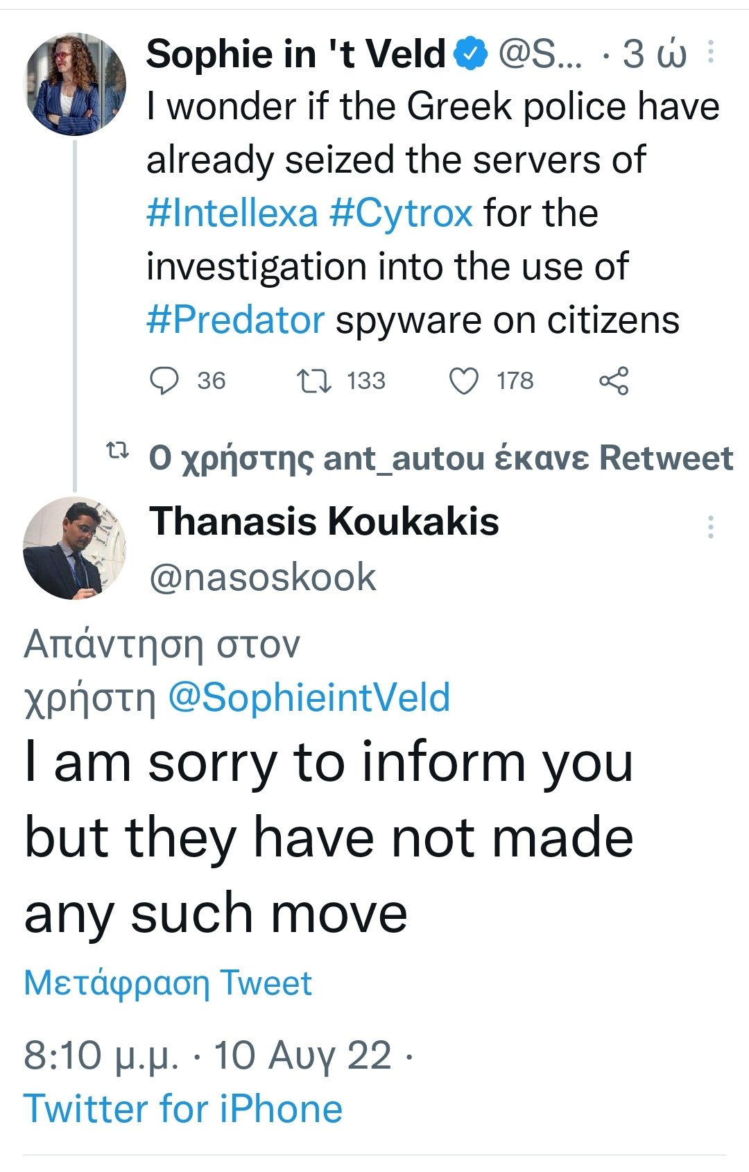Click the @SophieintVeld mention link
Image resolution: width=749 pixels, height=1172 pixels.
point(309,697)
